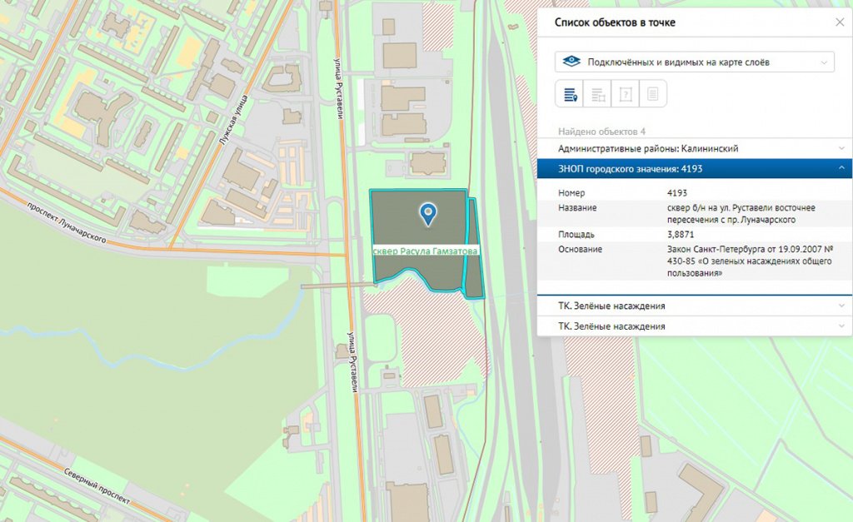Click the Северный проспект street label
The image size is (853, 522).
tap(97, 489)
